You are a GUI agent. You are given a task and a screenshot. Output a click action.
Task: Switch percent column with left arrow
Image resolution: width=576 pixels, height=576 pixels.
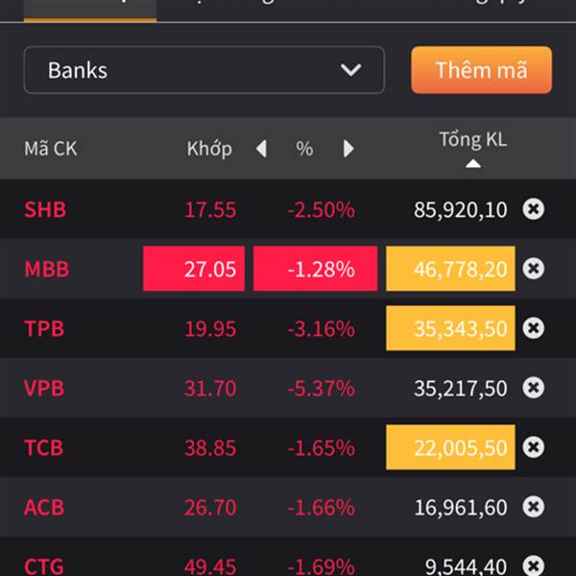261,149
